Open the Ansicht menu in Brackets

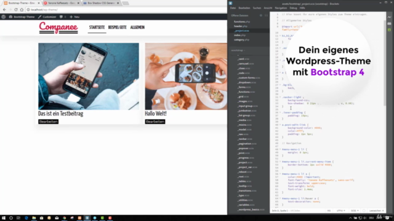tap(268, 8)
